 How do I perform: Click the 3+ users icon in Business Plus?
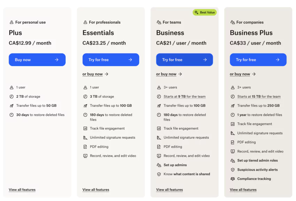coord(233,87)
